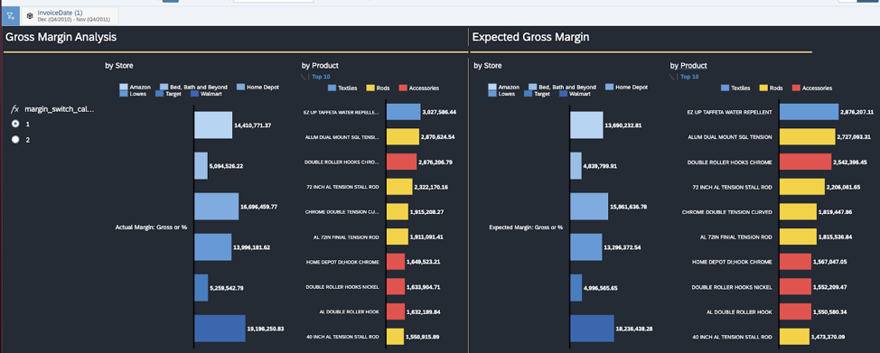Click Rods legend swatch in Expected Gross Margin
The image size is (880, 353).
point(763,88)
